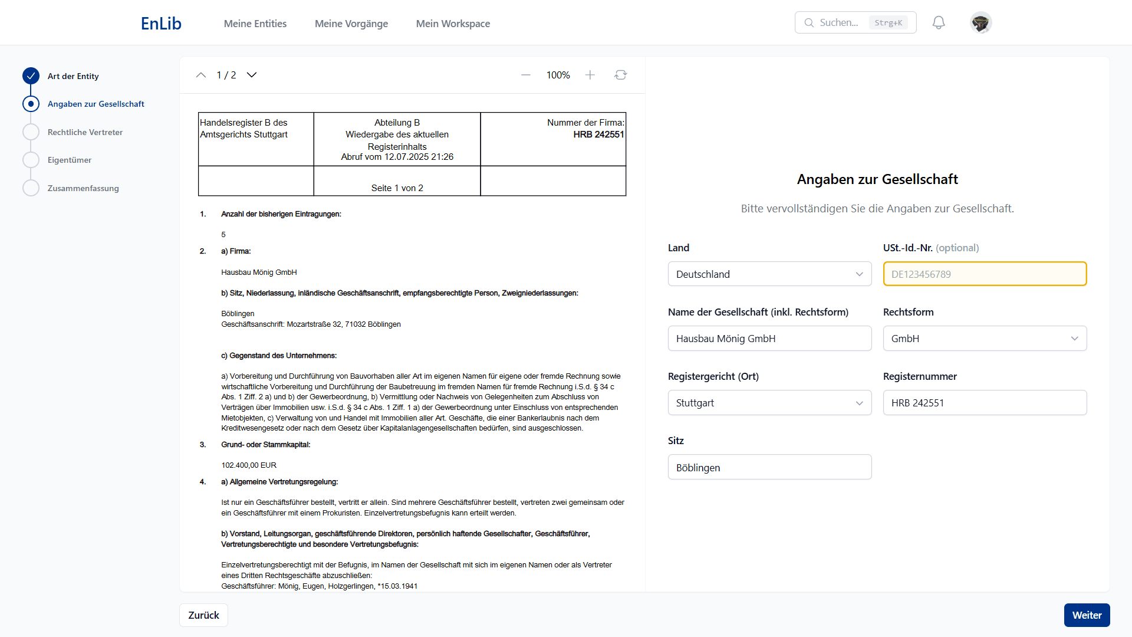
Task: Click the active Angaben zur Gesellschaft step circle
Action: click(x=31, y=104)
